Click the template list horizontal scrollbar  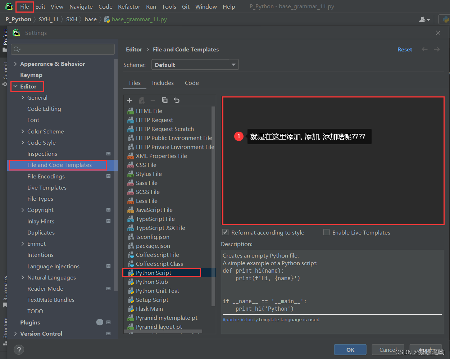click(163, 331)
